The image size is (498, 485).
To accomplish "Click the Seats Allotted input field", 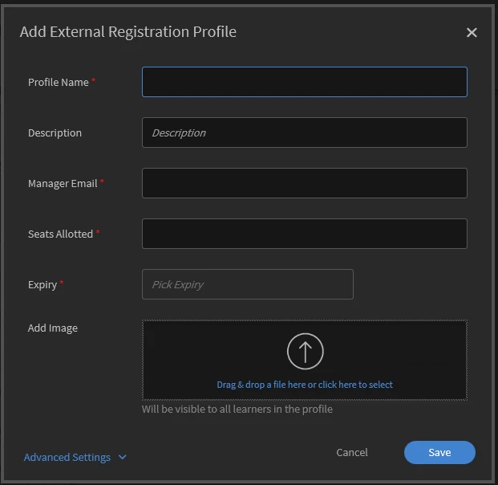I will point(305,234).
